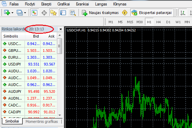
Task: Switch timeframe to H4
Action: (x=158, y=22)
